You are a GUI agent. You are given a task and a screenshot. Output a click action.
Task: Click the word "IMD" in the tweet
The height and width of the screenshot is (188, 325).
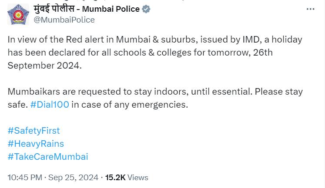point(252,40)
